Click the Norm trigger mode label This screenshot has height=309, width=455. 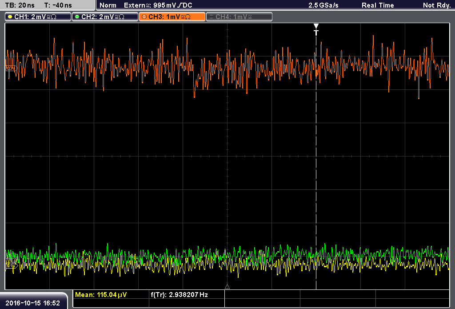coord(108,5)
